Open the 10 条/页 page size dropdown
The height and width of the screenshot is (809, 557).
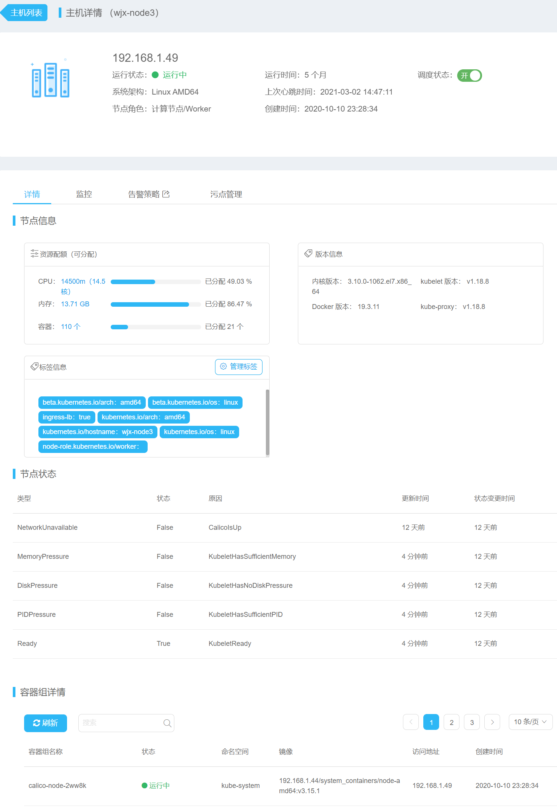click(x=530, y=722)
